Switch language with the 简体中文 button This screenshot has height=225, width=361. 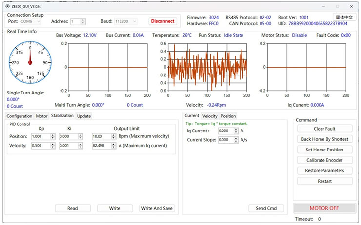pos(344,17)
